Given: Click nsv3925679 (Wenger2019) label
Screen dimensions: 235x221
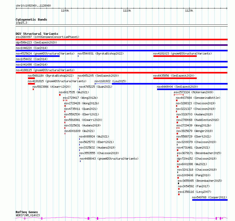Looking at the screenshot, I should [195, 131].
